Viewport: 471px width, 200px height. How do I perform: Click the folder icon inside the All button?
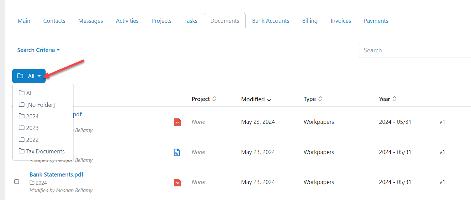[21, 76]
